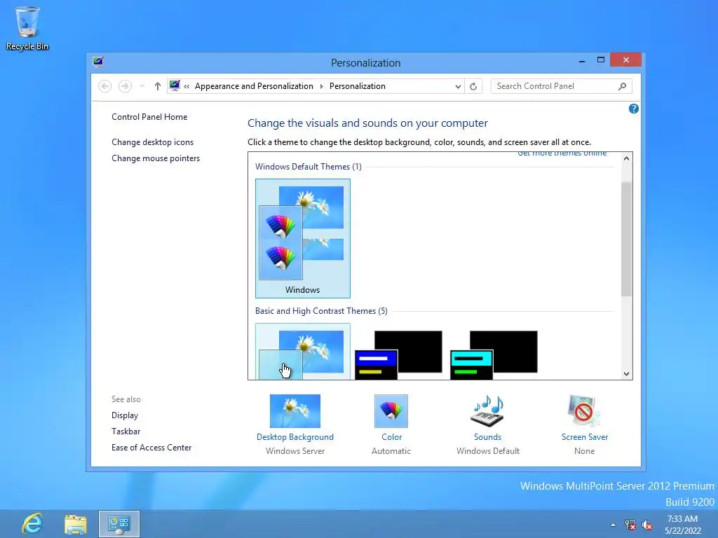Click Get more themes online link
Image resolution: width=718 pixels, height=538 pixels.
(x=562, y=153)
